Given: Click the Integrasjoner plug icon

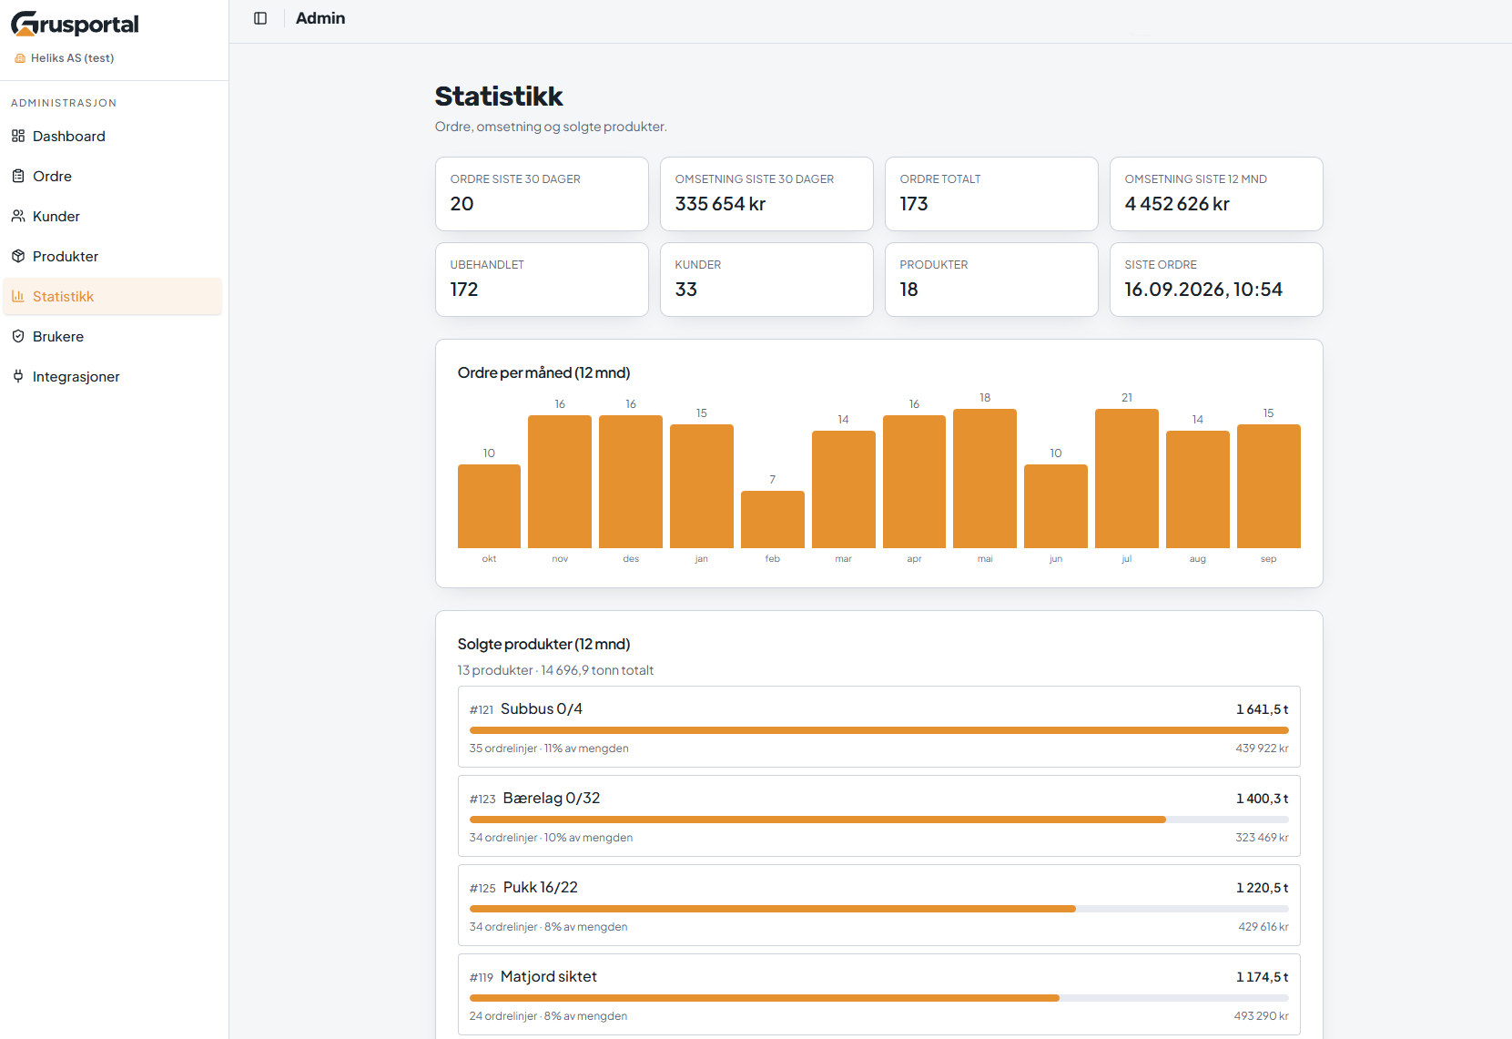Looking at the screenshot, I should (x=18, y=376).
